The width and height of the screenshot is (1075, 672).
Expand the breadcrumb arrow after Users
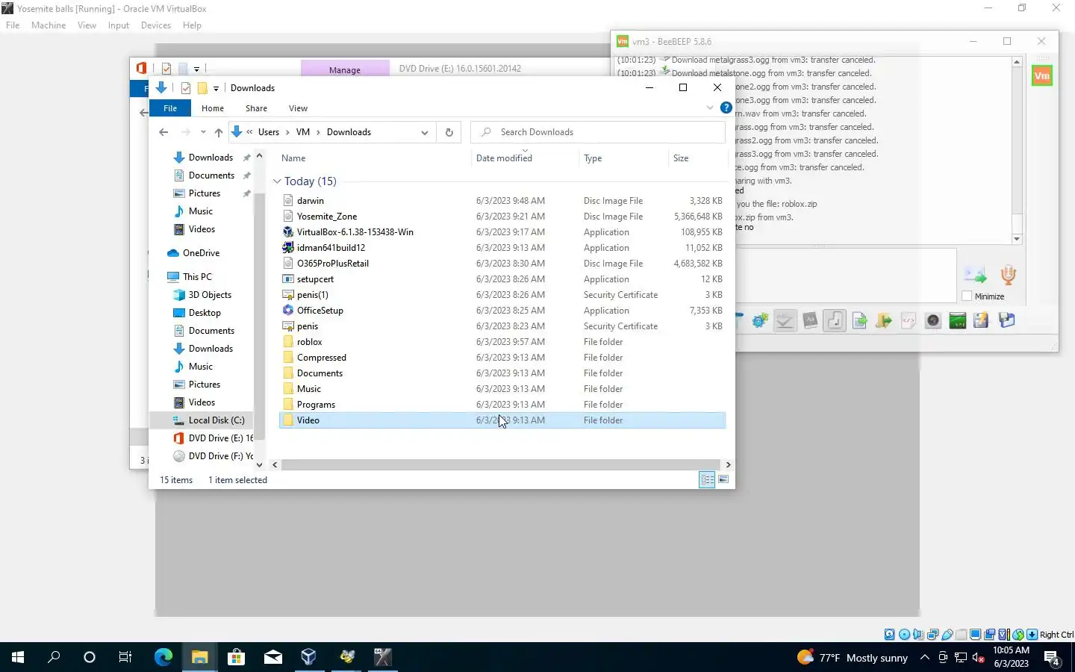(x=287, y=132)
